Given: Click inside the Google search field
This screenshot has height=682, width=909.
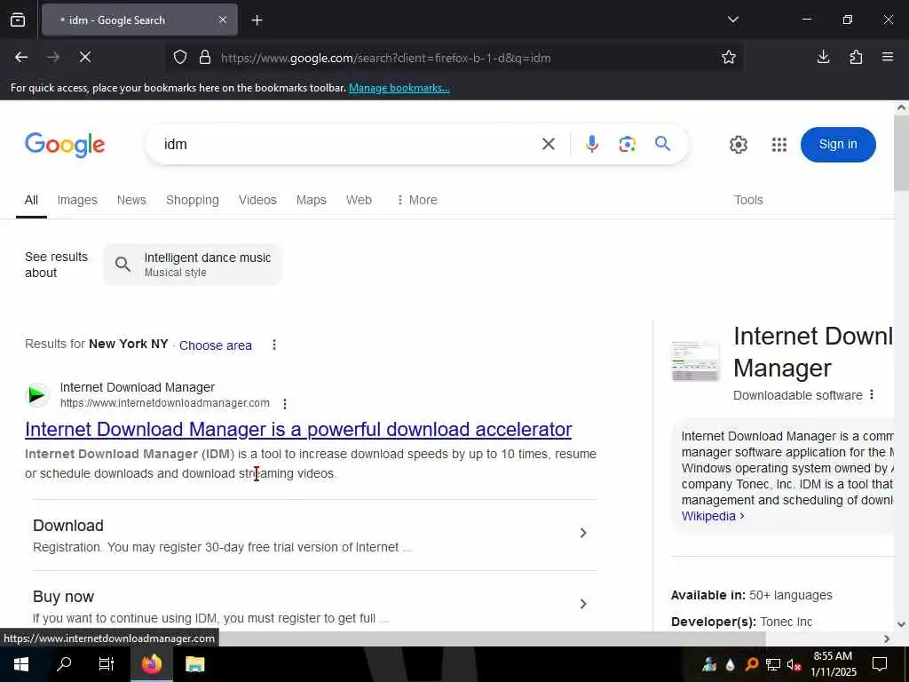Looking at the screenshot, I should click(x=348, y=145).
